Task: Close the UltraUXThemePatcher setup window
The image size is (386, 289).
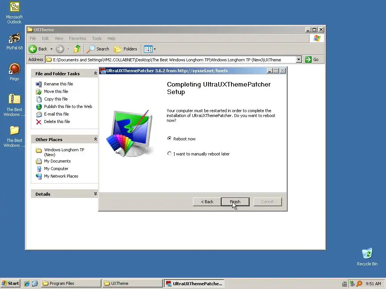Action: coord(283,71)
